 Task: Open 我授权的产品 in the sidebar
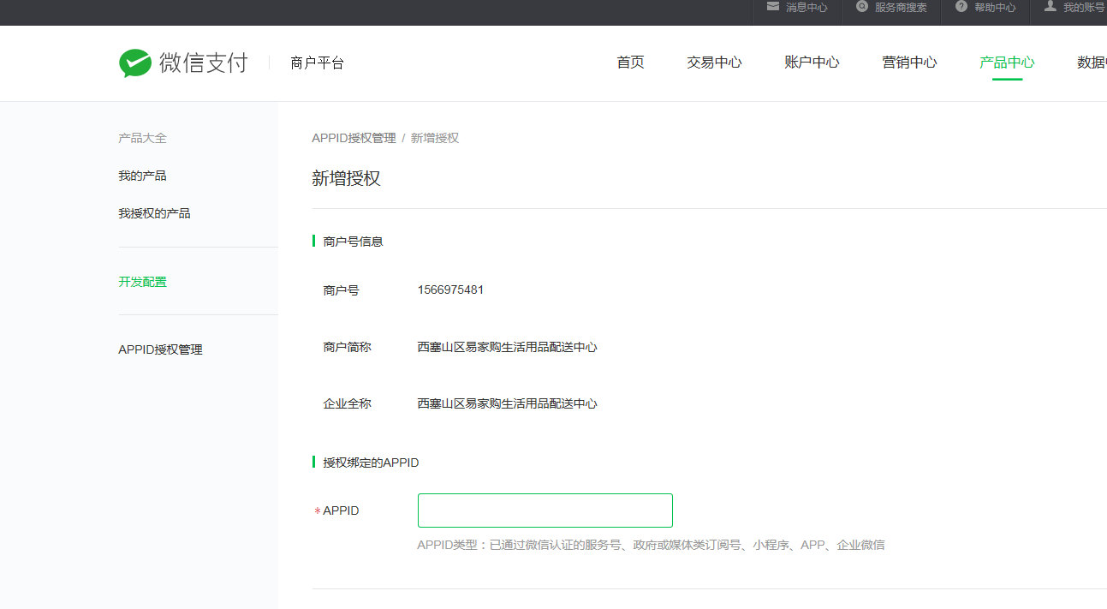[x=154, y=213]
